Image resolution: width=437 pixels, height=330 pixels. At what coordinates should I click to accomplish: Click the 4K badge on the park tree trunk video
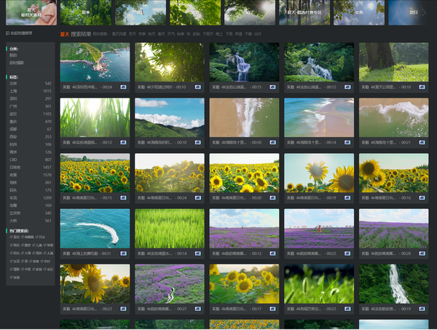point(422,87)
